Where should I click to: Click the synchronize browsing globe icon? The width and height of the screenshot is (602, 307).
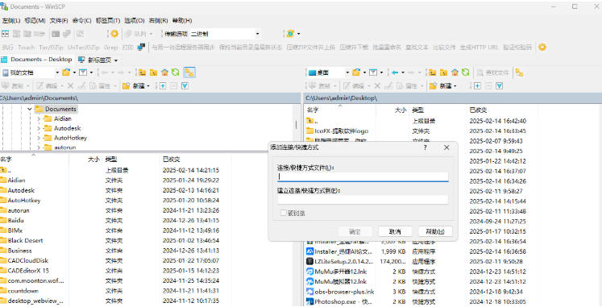coord(290,34)
